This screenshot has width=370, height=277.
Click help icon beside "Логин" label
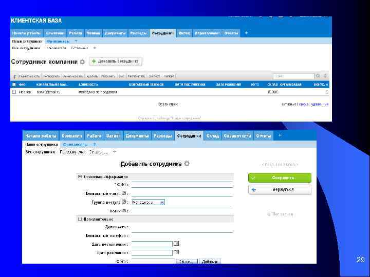pos(124,211)
